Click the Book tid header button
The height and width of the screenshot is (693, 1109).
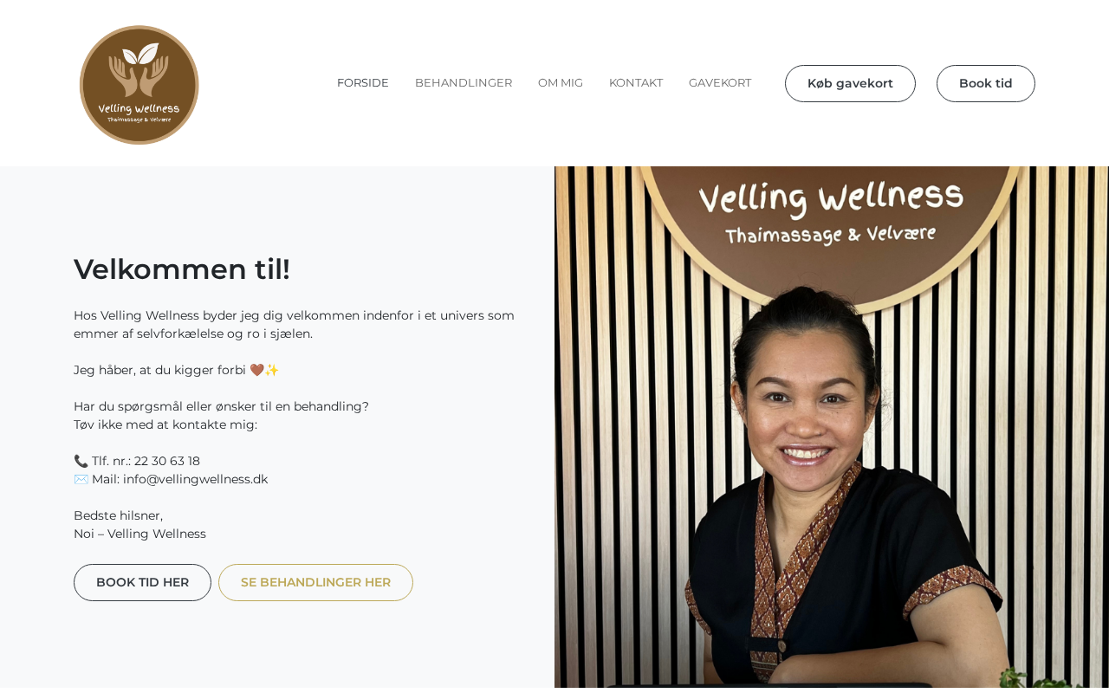(x=986, y=83)
